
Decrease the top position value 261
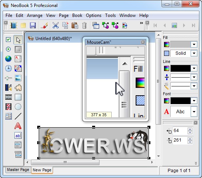point(190,142)
